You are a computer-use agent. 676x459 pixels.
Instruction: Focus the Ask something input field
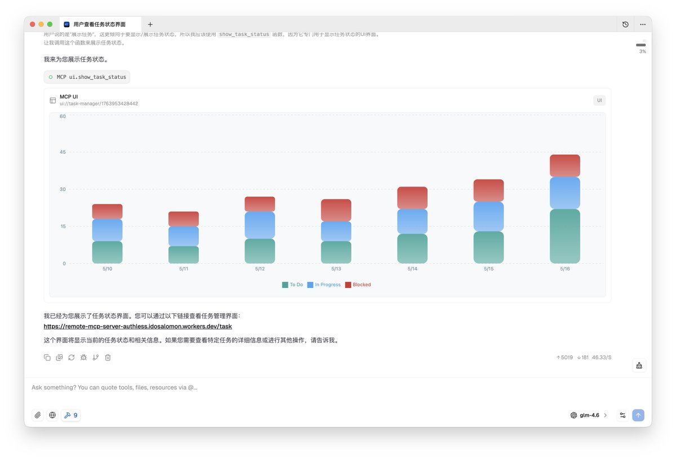pyautogui.click(x=338, y=387)
